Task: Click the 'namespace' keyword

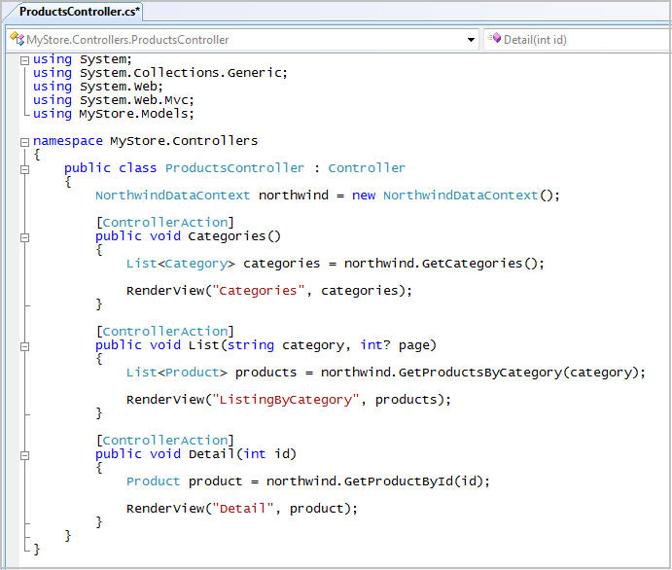Action: click(x=68, y=141)
